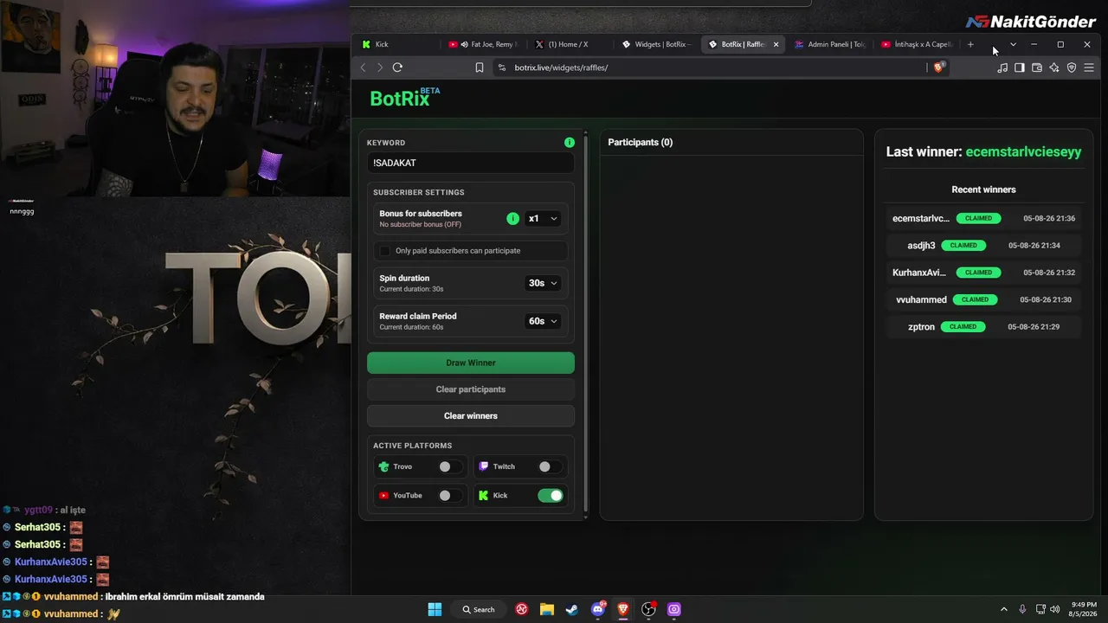Image resolution: width=1108 pixels, height=623 pixels.
Task: Click the Draw Winner button
Action: pos(471,363)
